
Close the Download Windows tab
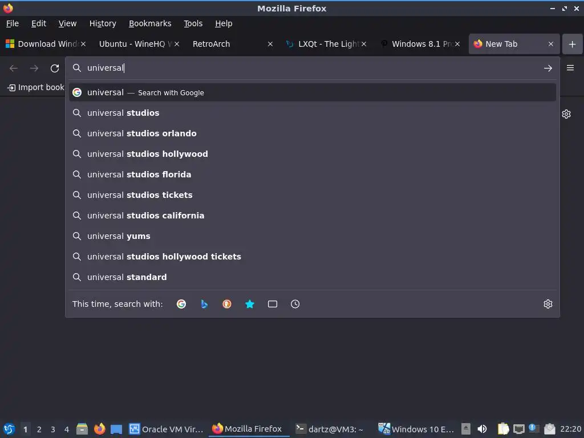tap(83, 44)
